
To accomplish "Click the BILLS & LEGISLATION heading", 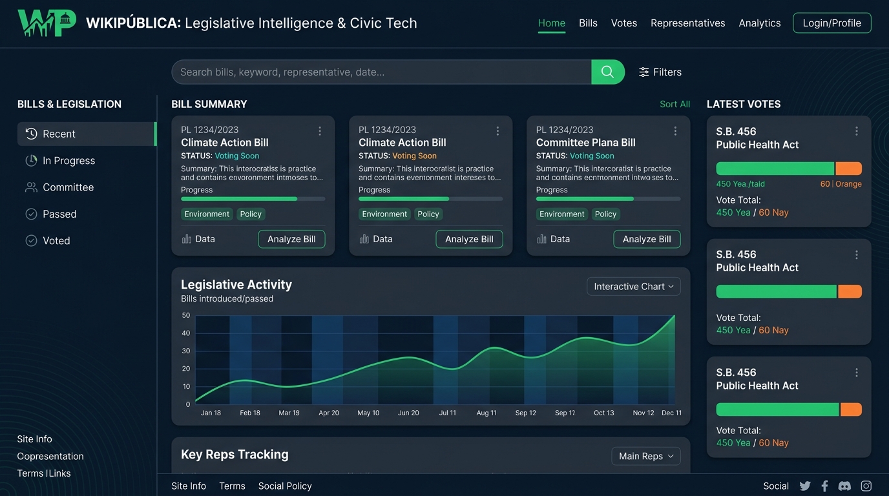I will tap(69, 104).
